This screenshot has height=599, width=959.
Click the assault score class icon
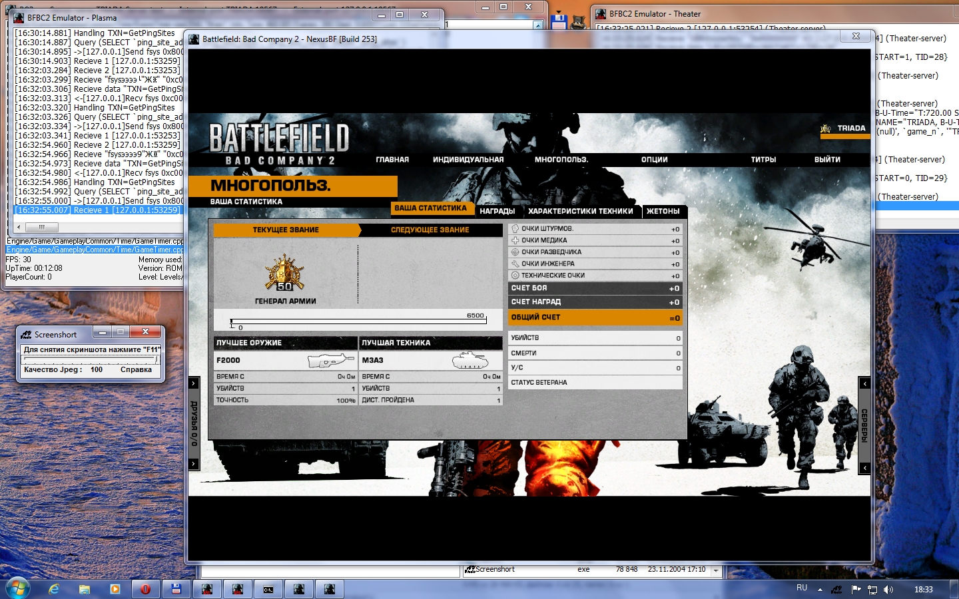(515, 229)
